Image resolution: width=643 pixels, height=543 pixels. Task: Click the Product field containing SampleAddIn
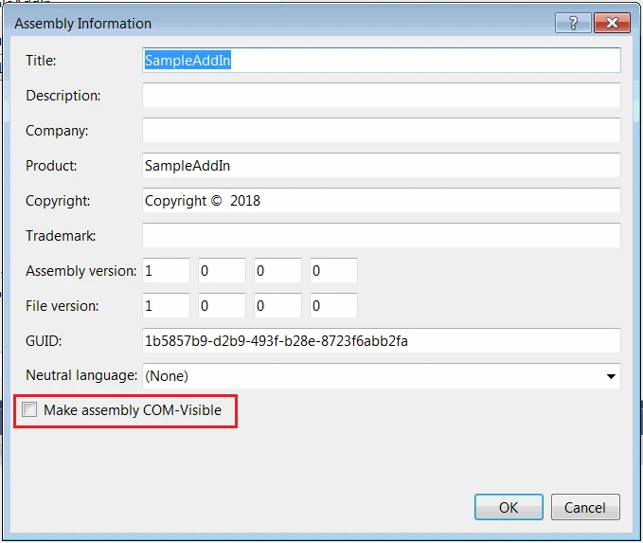(382, 166)
